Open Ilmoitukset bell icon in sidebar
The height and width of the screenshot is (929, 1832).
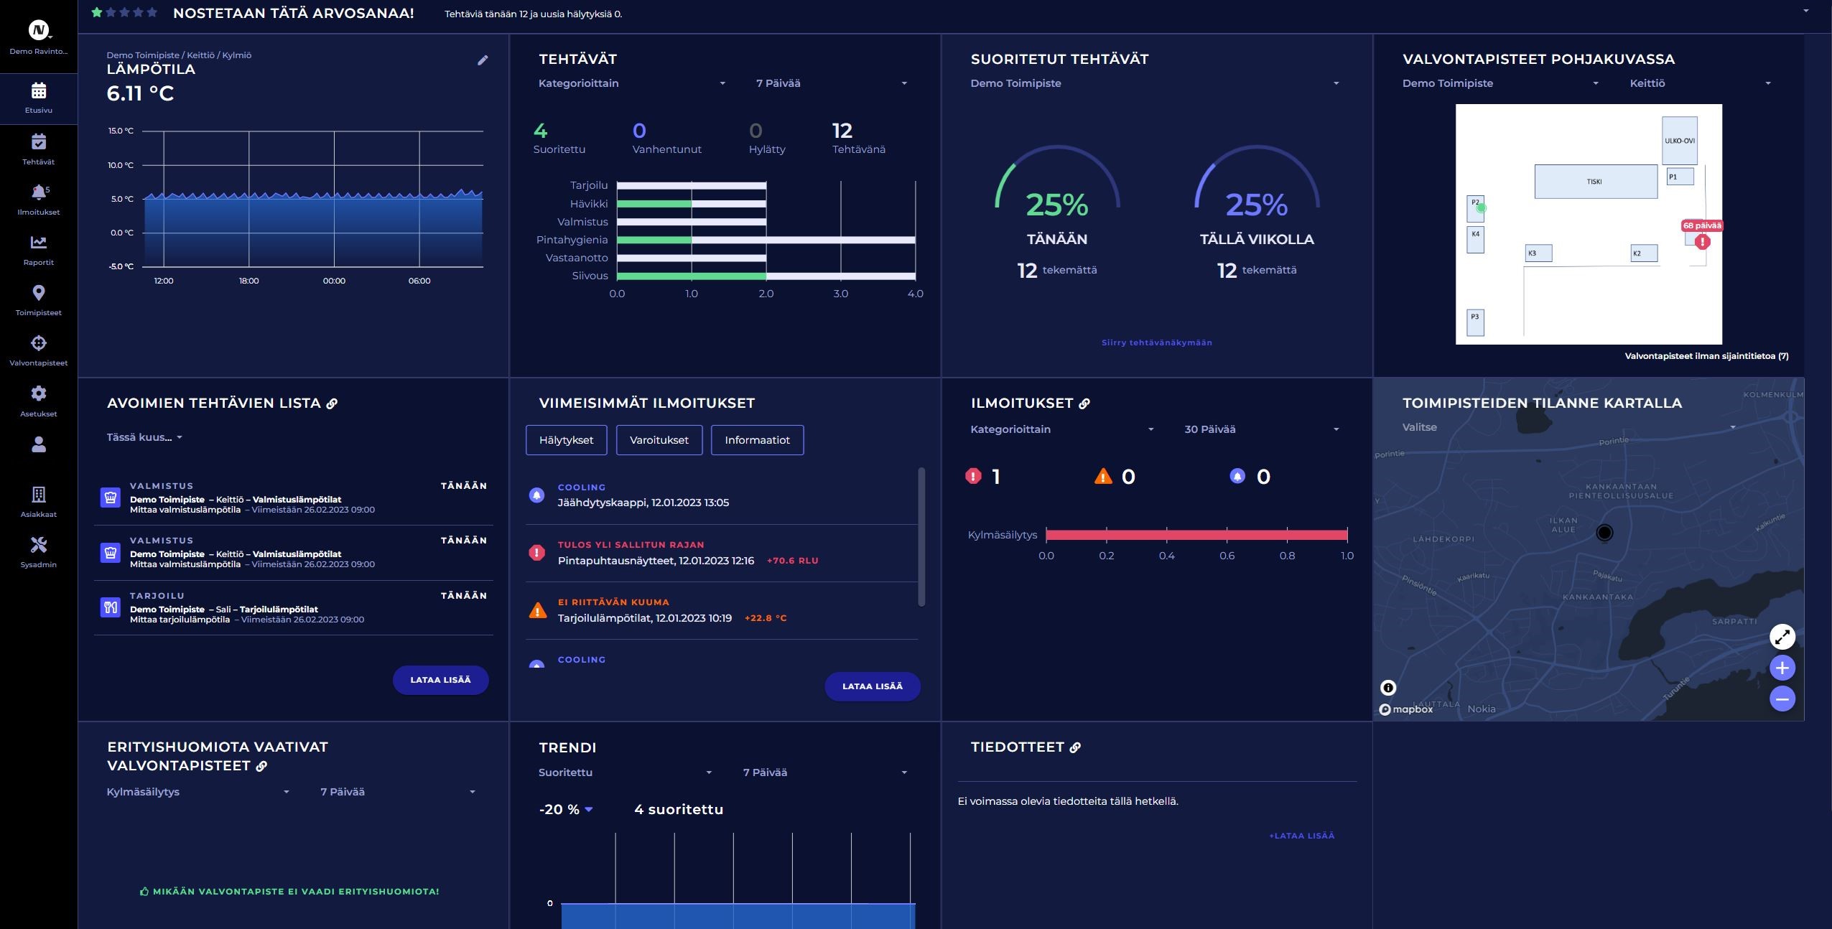pyautogui.click(x=39, y=192)
